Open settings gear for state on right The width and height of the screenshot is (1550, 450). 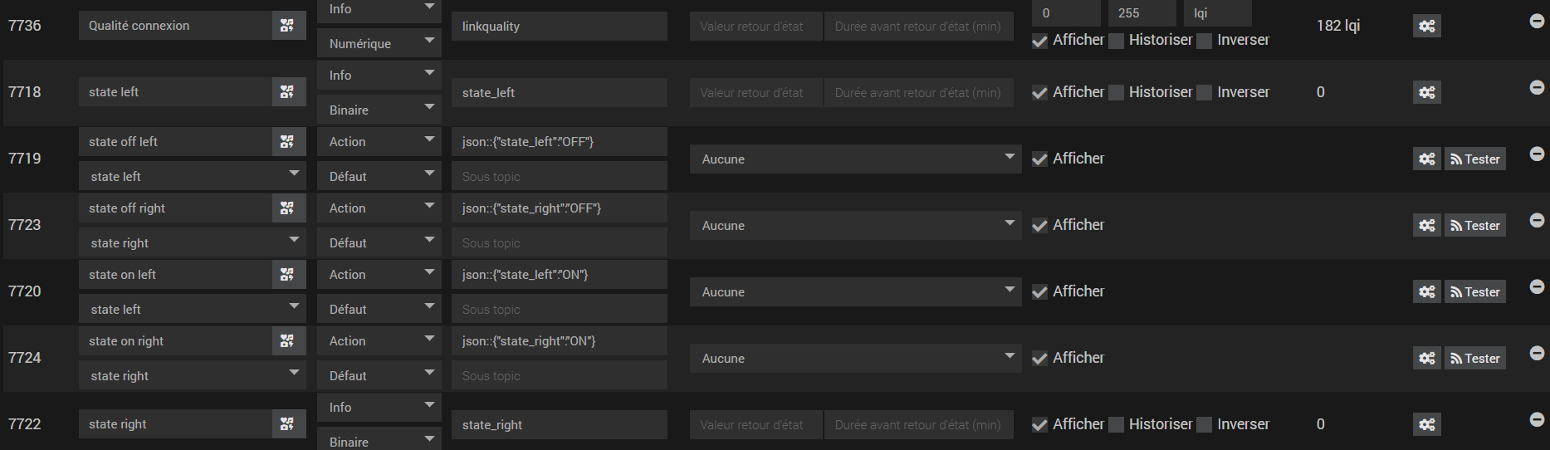pyautogui.click(x=1426, y=358)
